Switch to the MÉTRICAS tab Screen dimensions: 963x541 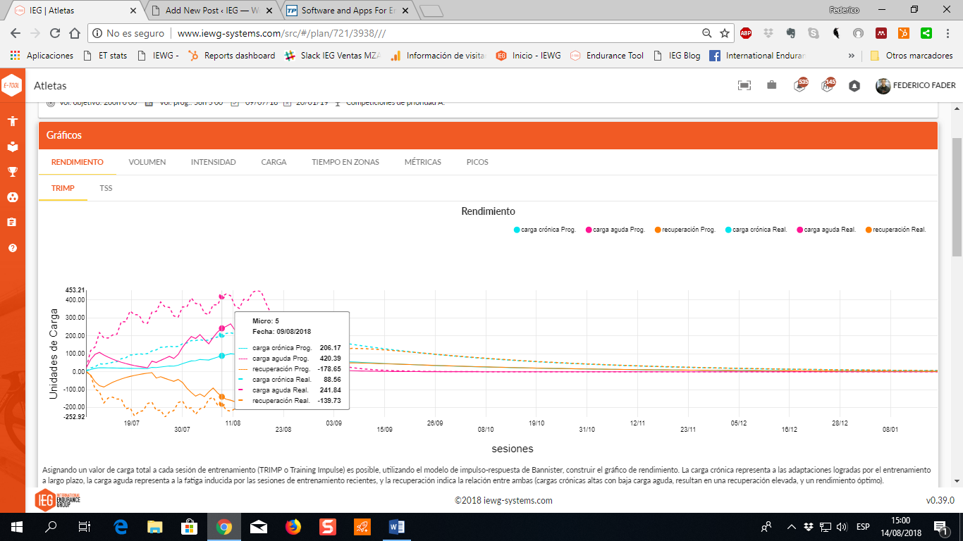[423, 162]
